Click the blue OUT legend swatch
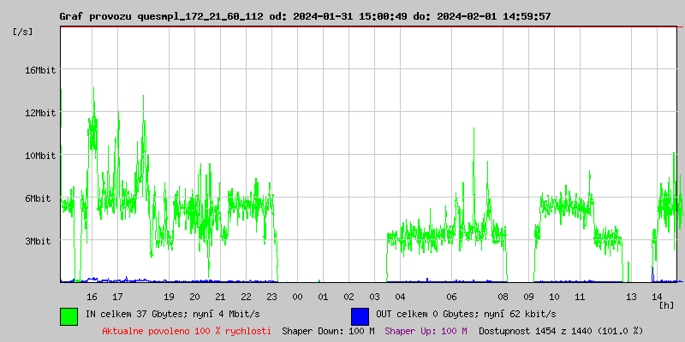The image size is (685, 342). tap(360, 315)
